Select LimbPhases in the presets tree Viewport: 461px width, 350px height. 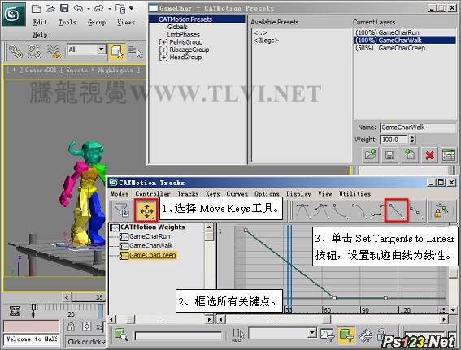[183, 34]
